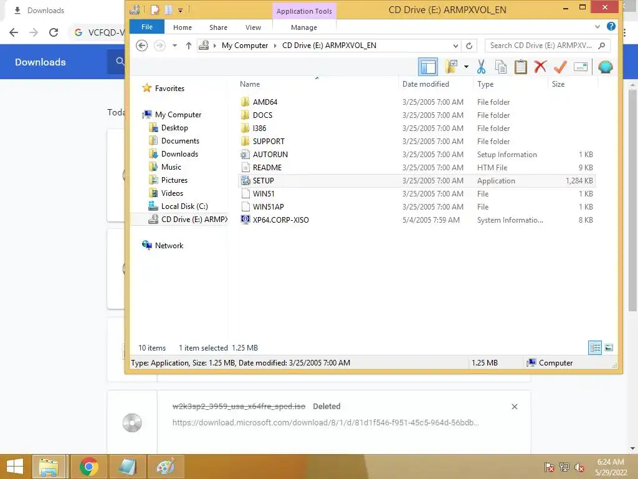Click the Application Tools contextual tab header
Viewport: 638px width, 479px height.
tap(304, 11)
